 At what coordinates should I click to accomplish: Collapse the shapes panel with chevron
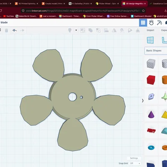(x=143, y=101)
